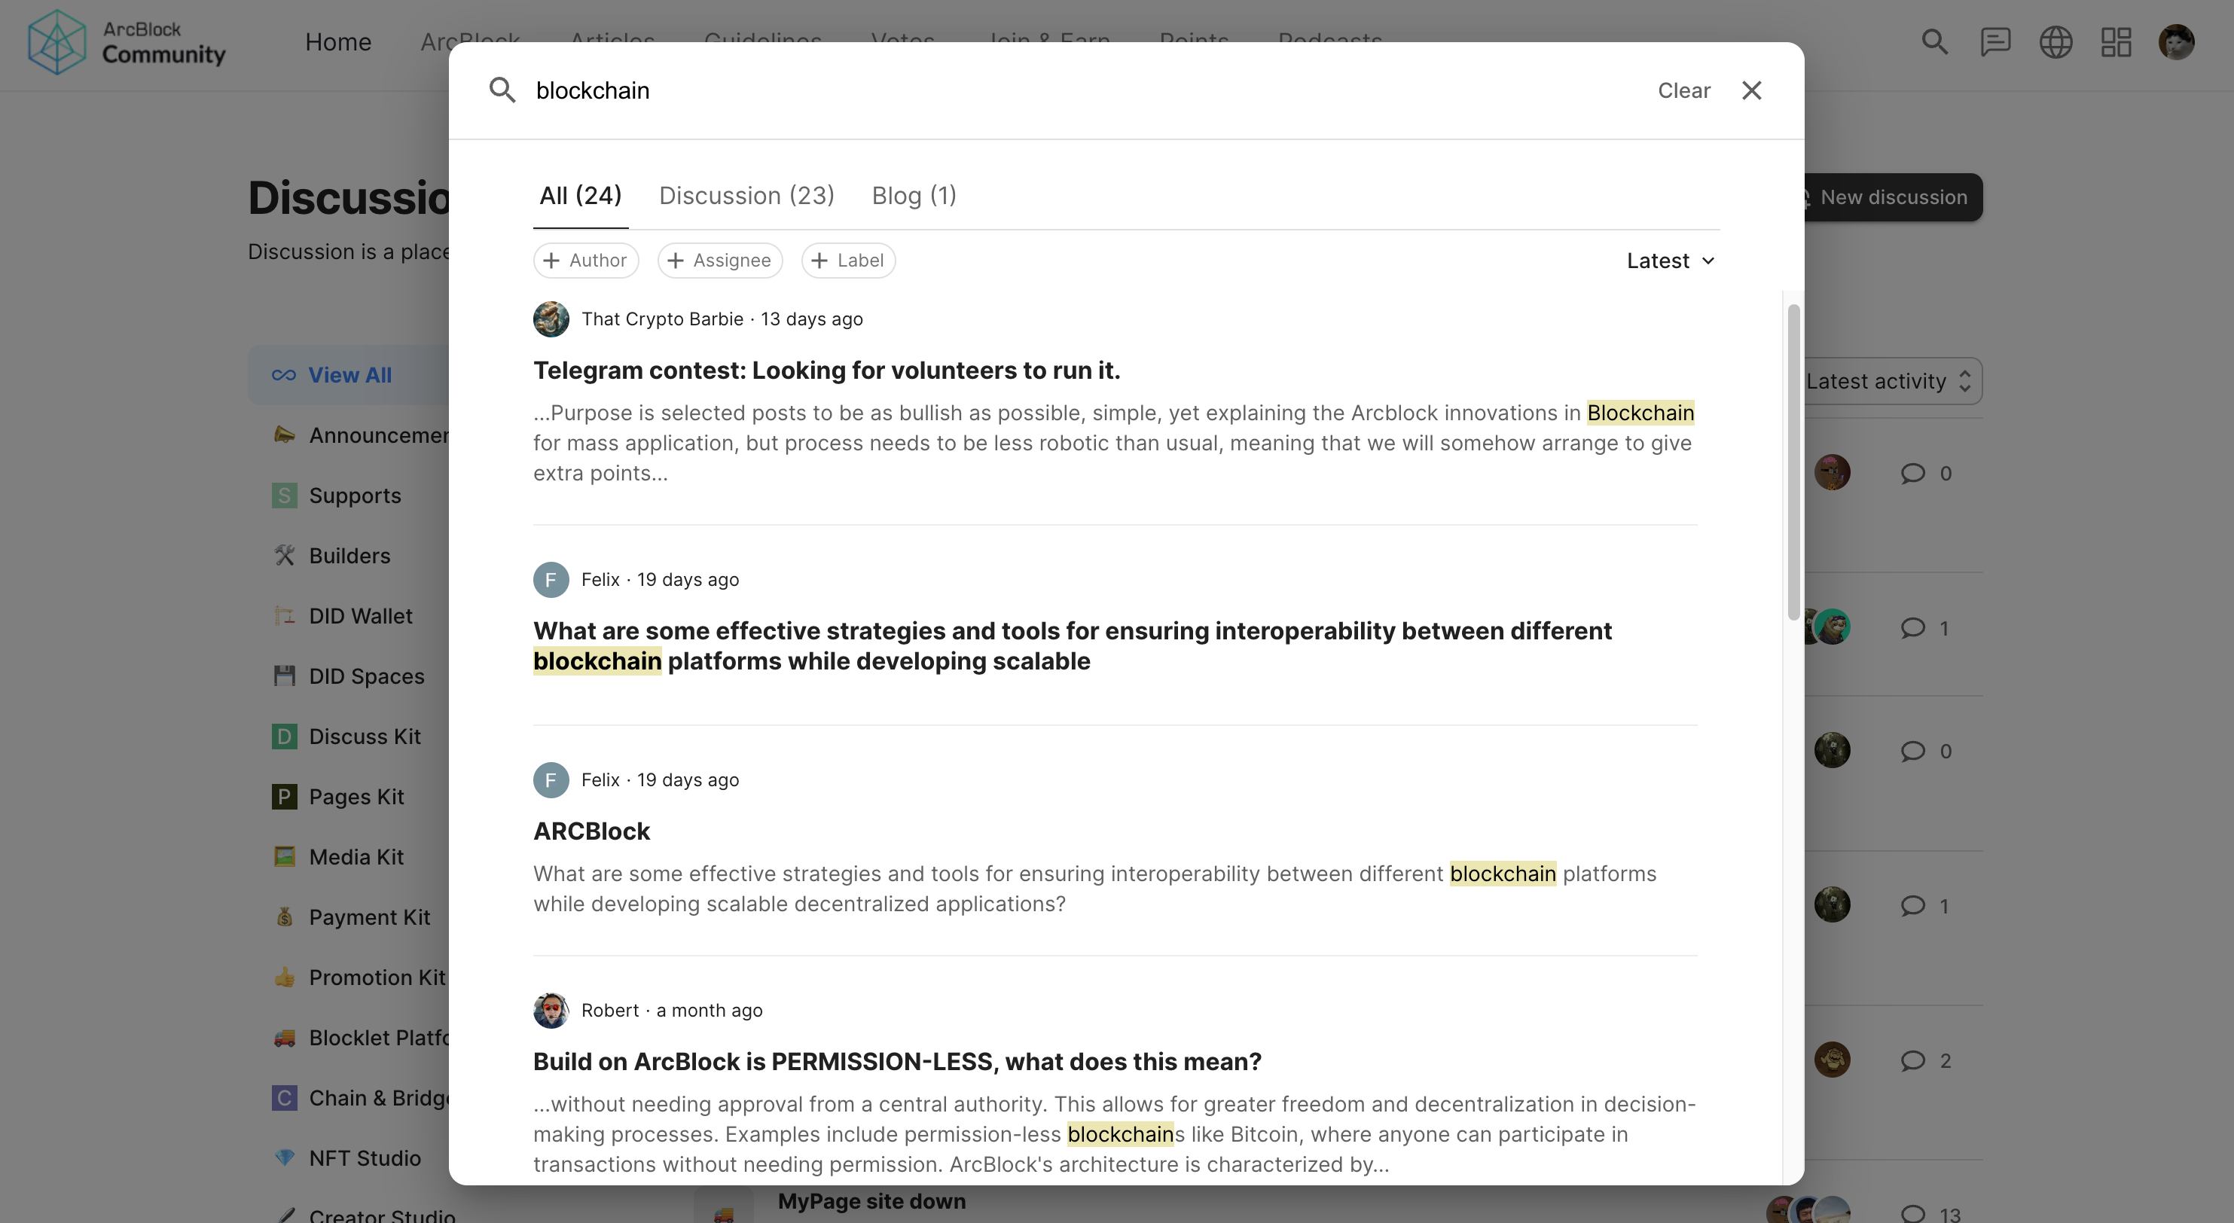Open the Telegram contest discussion result
Image resolution: width=2234 pixels, height=1223 pixels.
coord(826,371)
